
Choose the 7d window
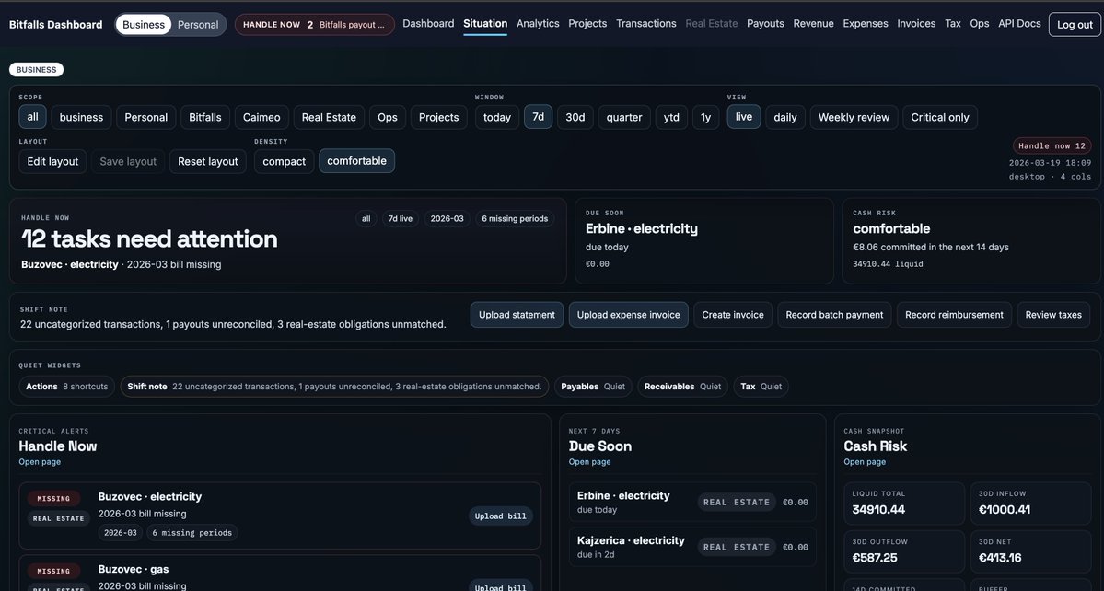[x=538, y=117]
